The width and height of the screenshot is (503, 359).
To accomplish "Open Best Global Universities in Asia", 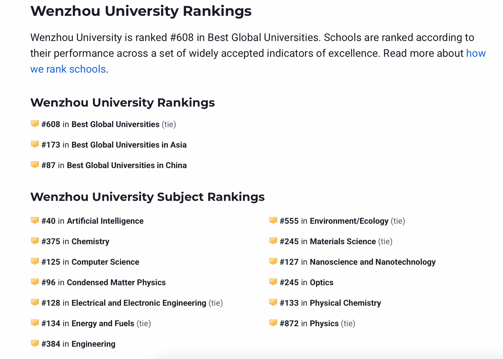I will point(129,145).
